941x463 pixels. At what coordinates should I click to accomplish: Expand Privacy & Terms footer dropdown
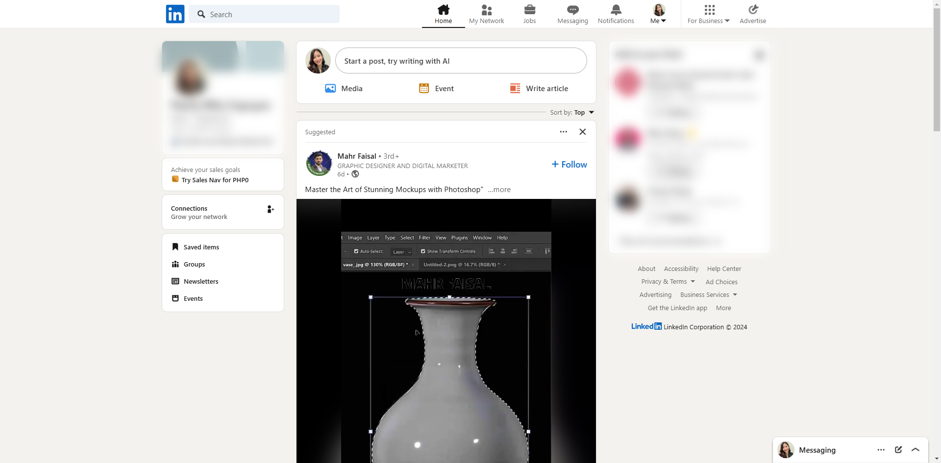coord(668,282)
